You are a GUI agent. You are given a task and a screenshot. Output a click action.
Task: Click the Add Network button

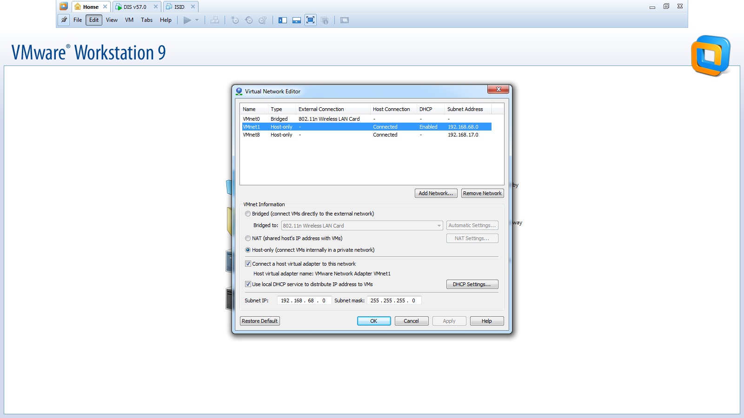[436, 193]
